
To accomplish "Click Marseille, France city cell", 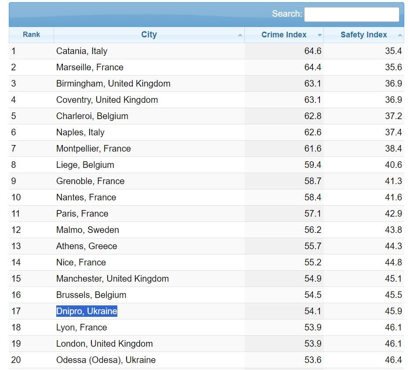I will (90, 67).
